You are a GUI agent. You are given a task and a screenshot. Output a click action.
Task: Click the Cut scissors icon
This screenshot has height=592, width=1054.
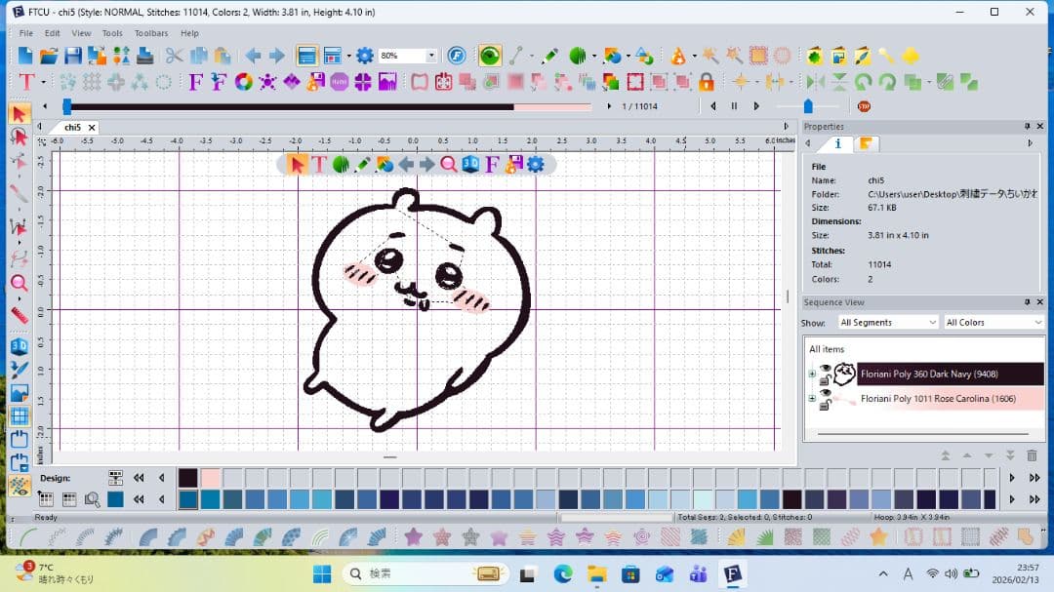[172, 56]
